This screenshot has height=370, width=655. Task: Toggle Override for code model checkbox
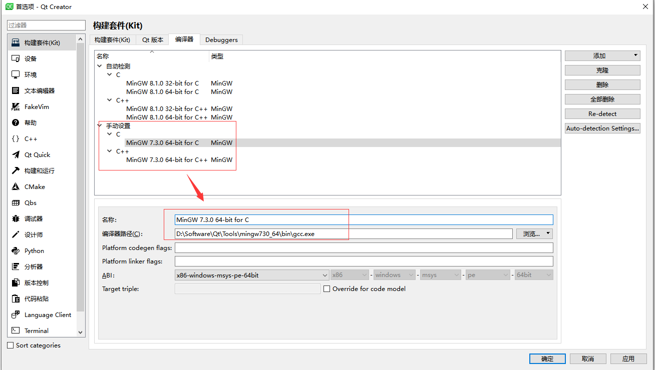coord(327,288)
